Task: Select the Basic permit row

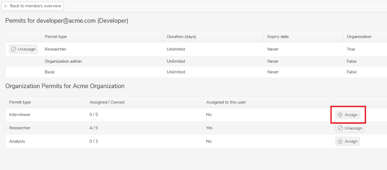Action: coord(196,72)
